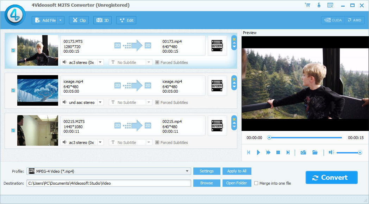Image resolution: width=369 pixels, height=204 pixels.
Task: Click the 2D output mode icon for 00215.M2TS
Action: (x=148, y=125)
